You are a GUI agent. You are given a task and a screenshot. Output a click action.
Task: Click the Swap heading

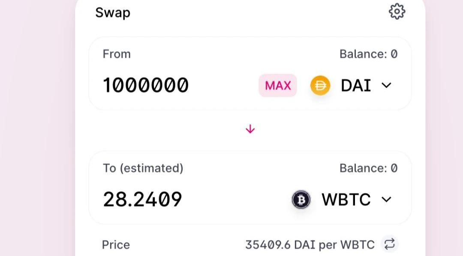113,12
